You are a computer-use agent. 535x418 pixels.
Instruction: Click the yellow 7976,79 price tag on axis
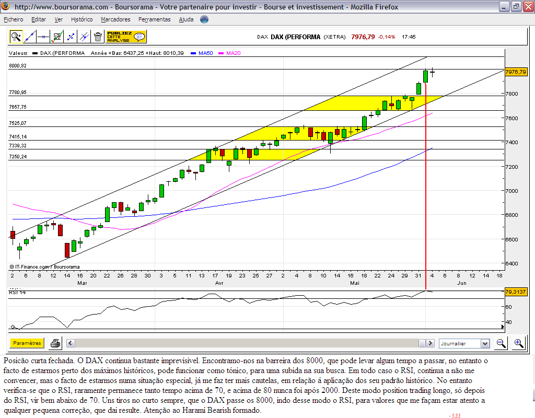point(516,72)
